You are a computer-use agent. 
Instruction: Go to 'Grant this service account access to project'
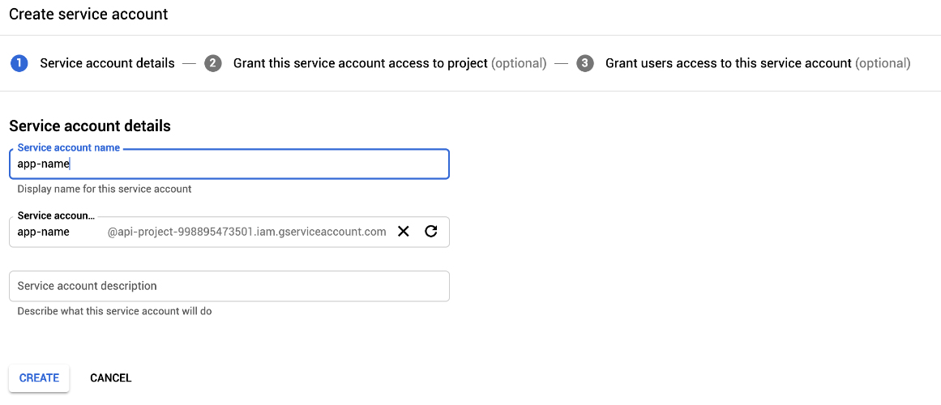point(360,63)
